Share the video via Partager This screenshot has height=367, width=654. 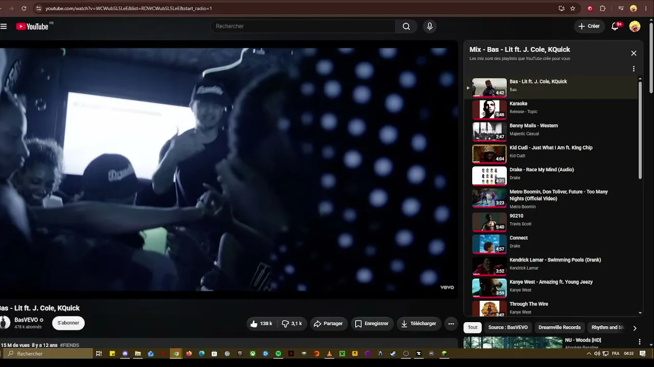point(329,324)
